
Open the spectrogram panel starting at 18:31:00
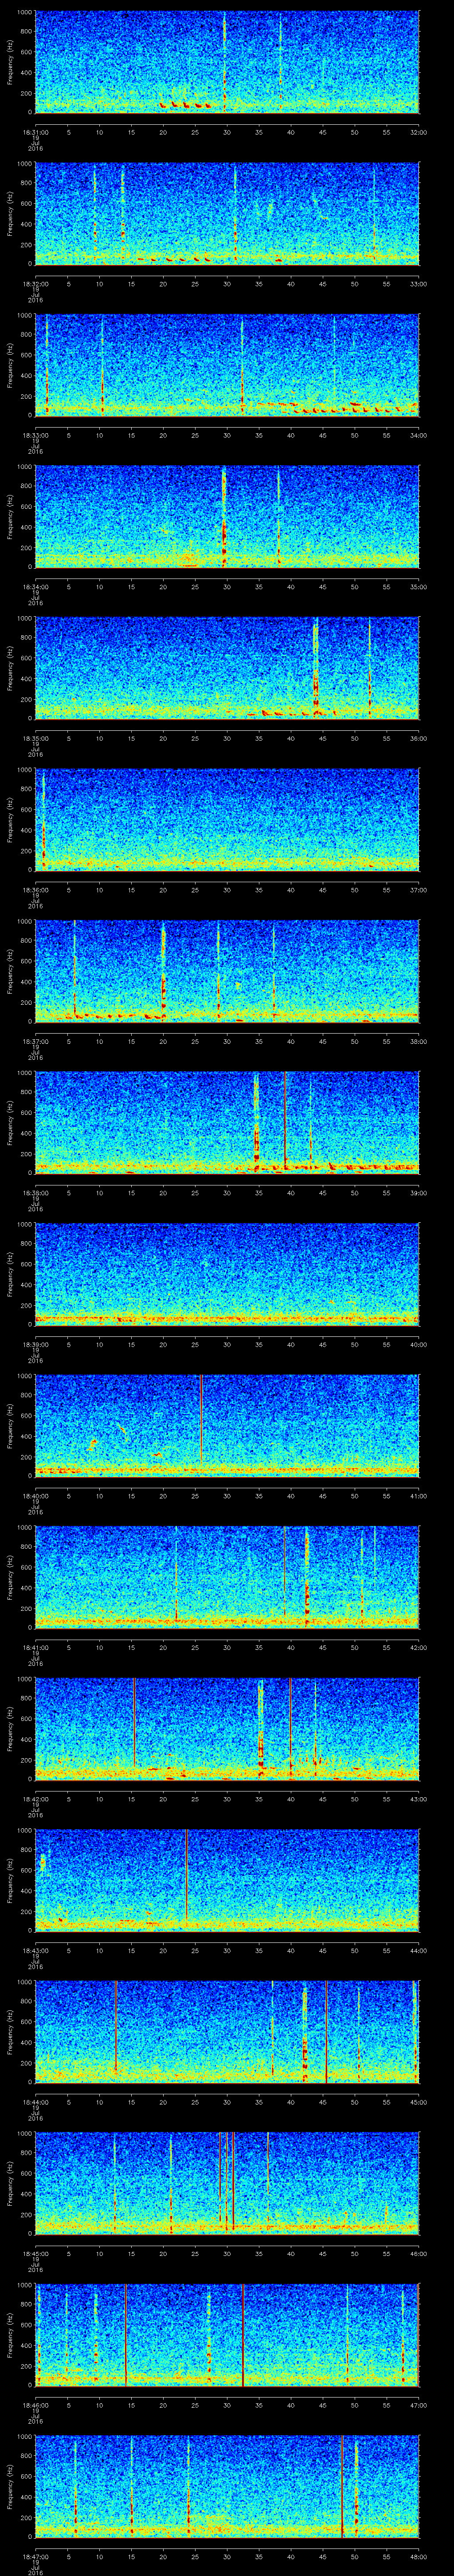click(227, 62)
